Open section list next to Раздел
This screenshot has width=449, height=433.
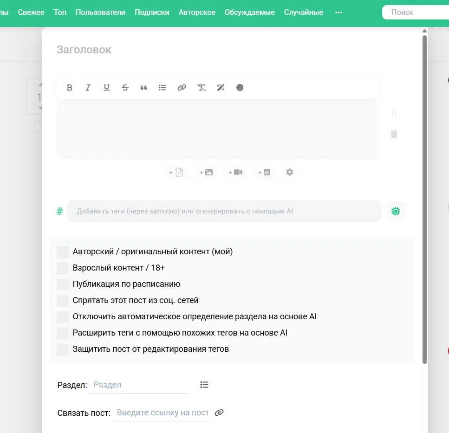[x=204, y=385]
